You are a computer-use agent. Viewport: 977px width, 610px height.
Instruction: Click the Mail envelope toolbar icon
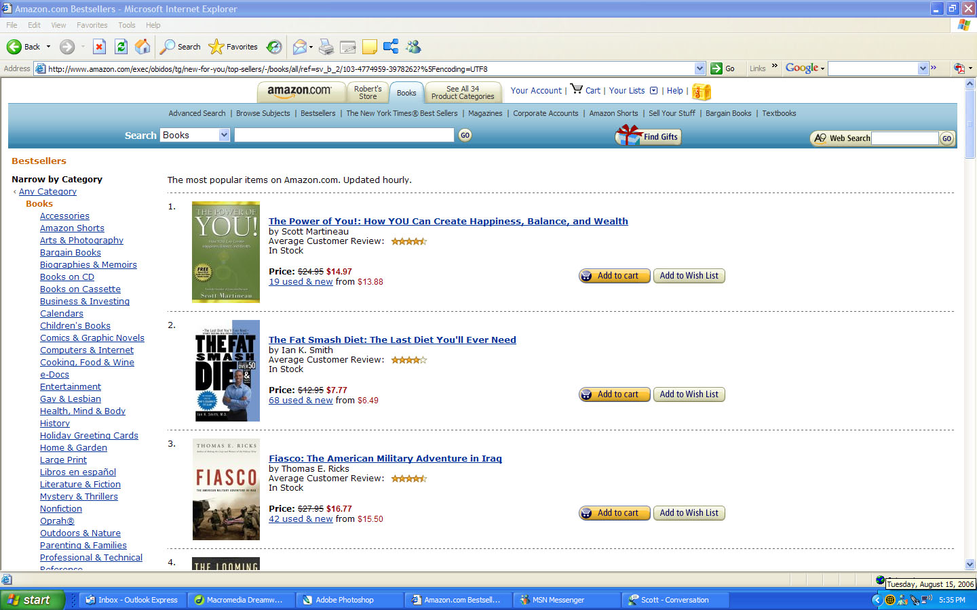[x=299, y=47]
